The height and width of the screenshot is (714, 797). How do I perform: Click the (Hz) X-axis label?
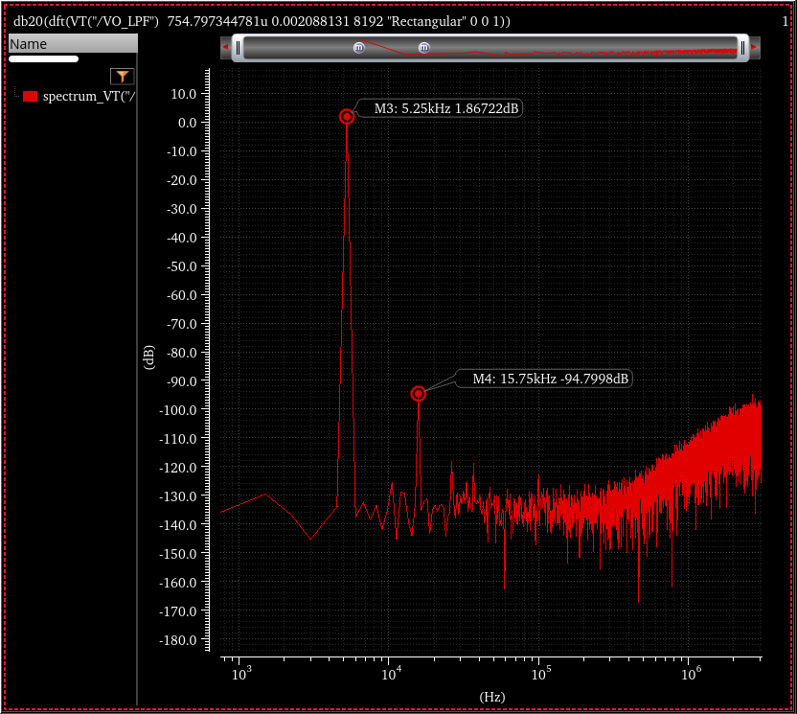(x=492, y=696)
